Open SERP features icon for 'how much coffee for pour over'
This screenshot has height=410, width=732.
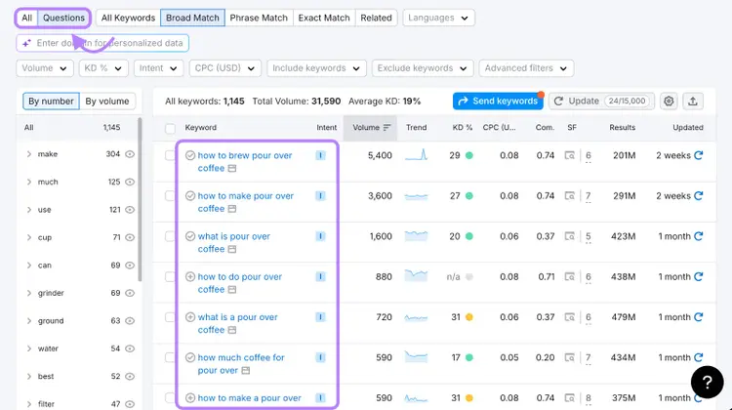coord(570,357)
